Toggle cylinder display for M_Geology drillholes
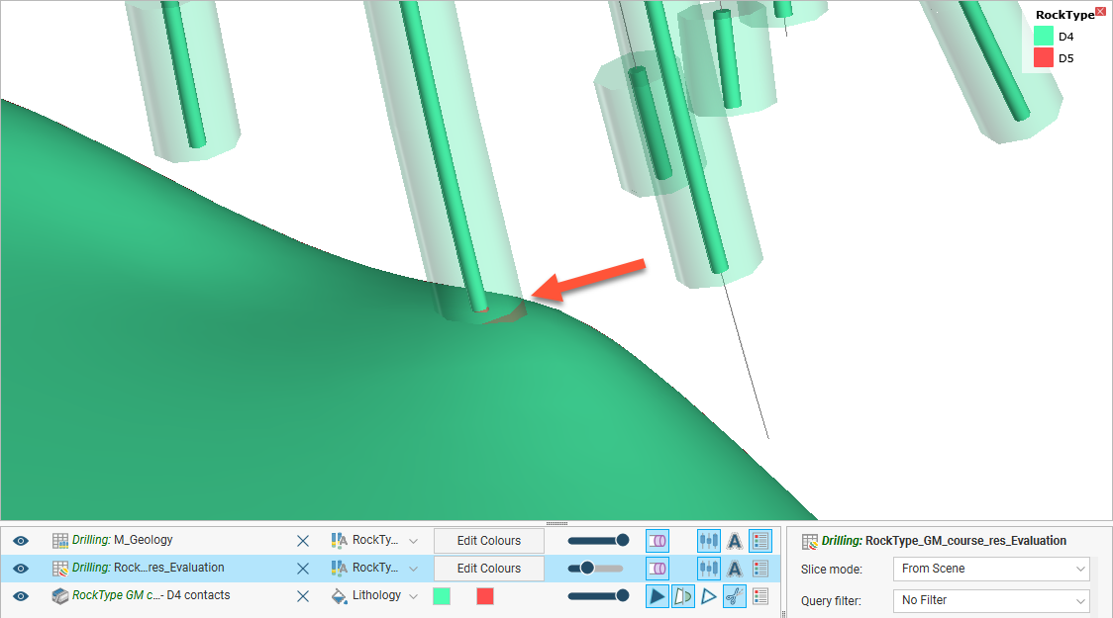Screen dimensions: 1113x618 657,541
